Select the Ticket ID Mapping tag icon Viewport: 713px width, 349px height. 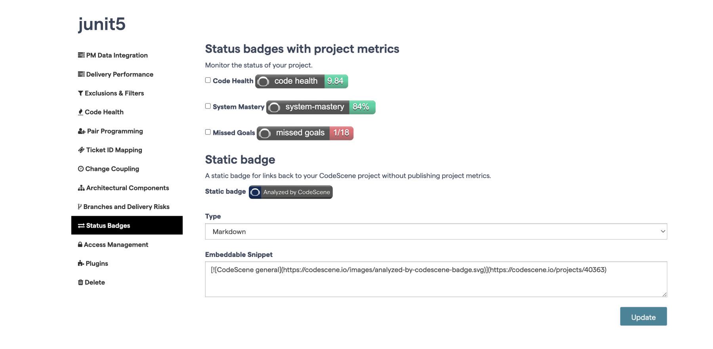[81, 150]
